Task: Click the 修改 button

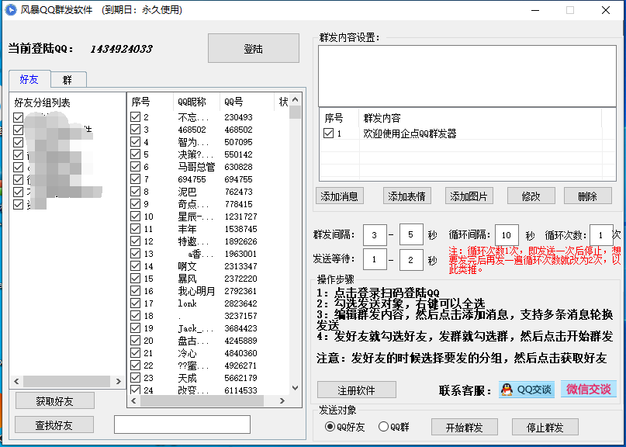Action: 531,196
